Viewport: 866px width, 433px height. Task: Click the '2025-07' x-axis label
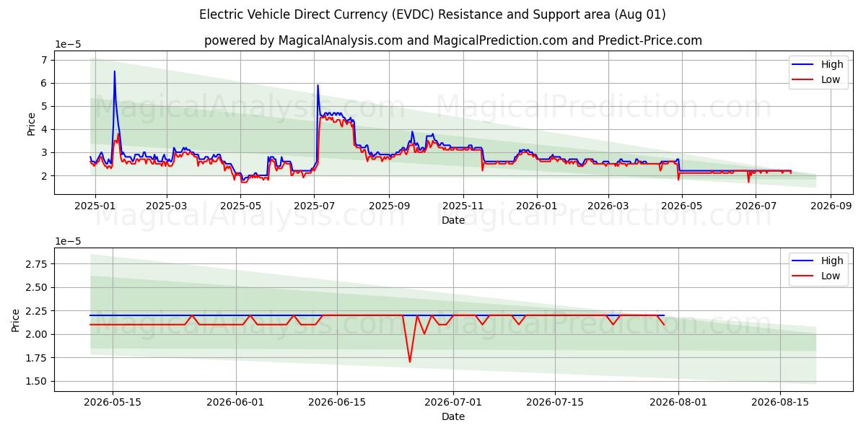click(x=314, y=206)
